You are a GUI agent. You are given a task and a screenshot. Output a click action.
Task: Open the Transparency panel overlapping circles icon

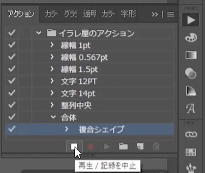(191, 73)
